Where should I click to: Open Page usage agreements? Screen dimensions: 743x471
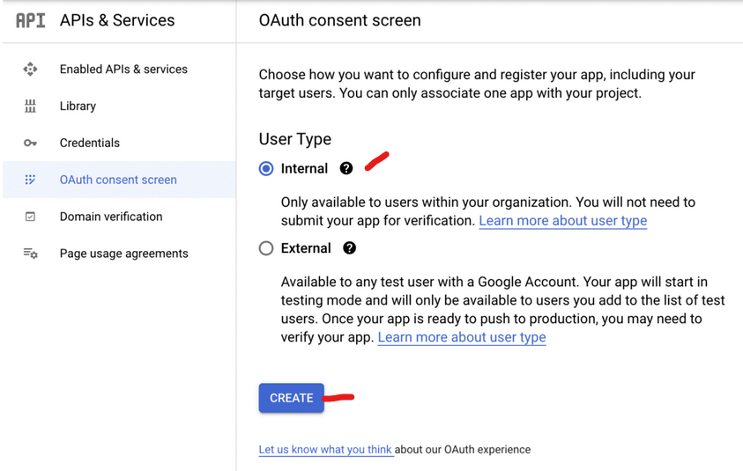(119, 254)
